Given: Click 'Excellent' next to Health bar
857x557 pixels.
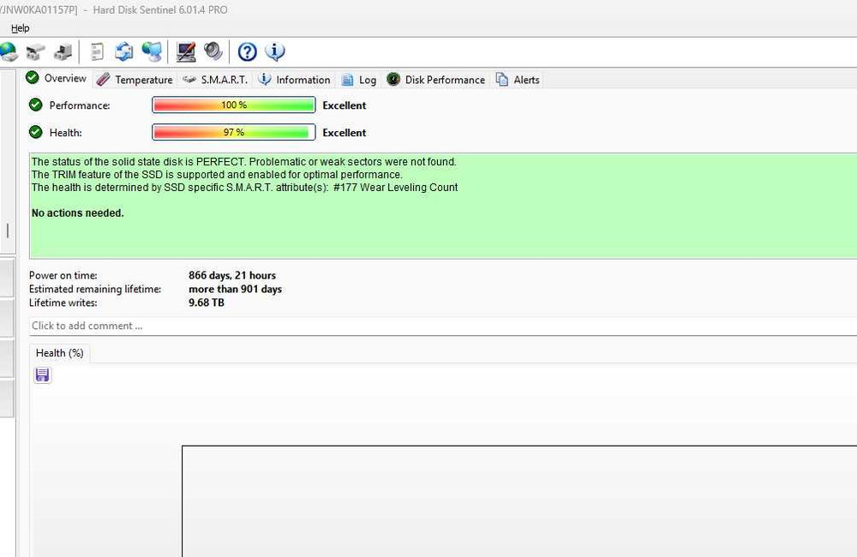Looking at the screenshot, I should [x=345, y=133].
